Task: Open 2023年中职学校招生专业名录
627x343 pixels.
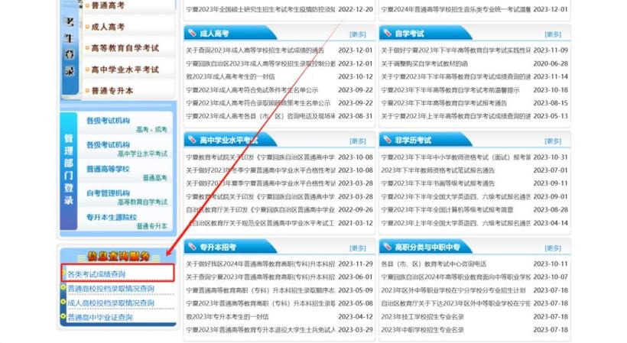Action: tap(422, 330)
